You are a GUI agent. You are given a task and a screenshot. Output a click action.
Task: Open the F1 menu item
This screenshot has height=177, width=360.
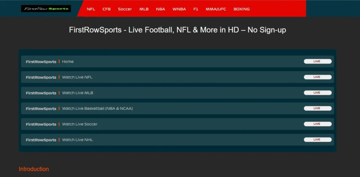click(195, 9)
